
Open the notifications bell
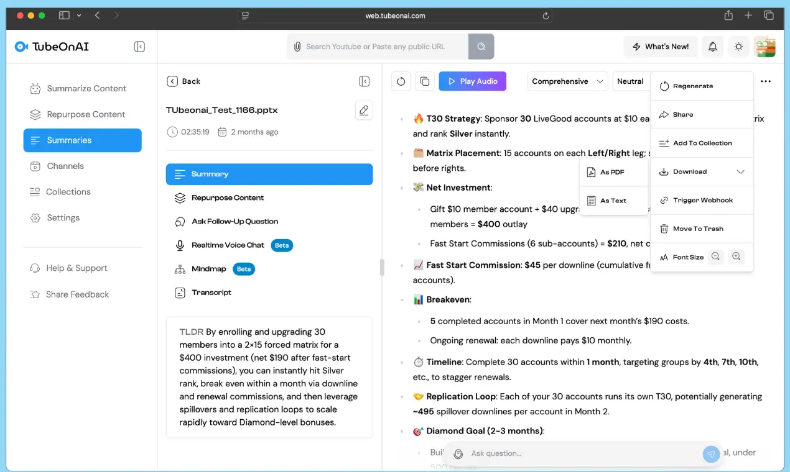pos(713,47)
